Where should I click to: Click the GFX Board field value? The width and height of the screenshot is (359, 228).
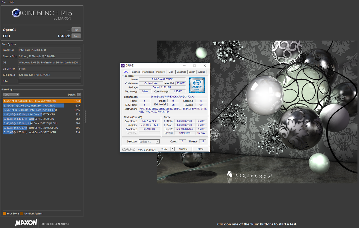pos(49,75)
